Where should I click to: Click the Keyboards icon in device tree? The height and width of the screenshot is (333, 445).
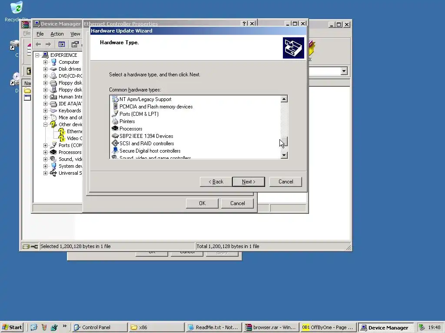[53, 111]
